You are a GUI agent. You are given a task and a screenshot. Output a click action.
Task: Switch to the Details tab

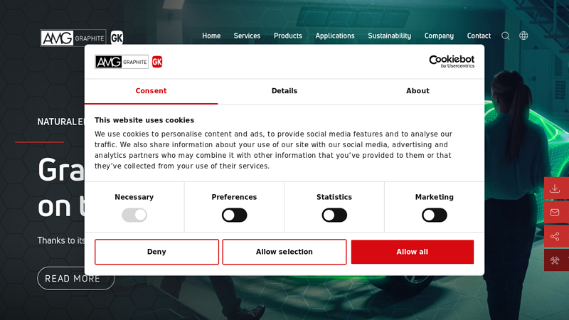[284, 91]
